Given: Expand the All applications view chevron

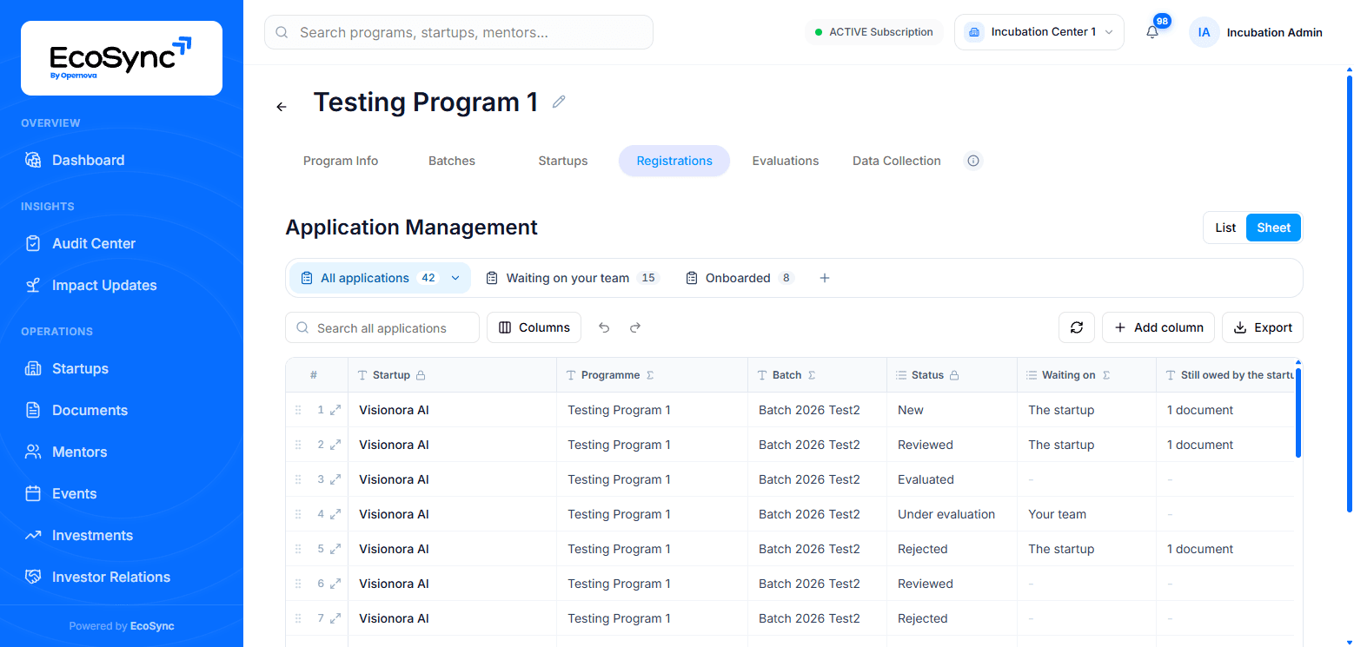Looking at the screenshot, I should (455, 278).
